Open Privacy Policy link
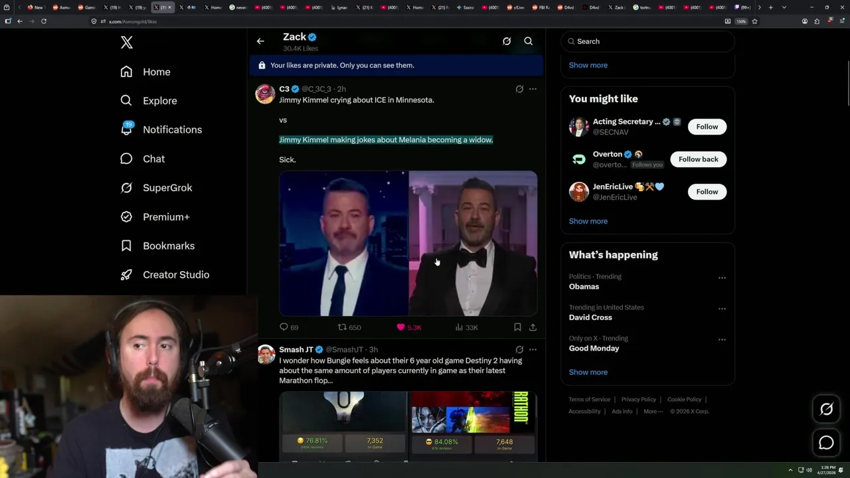 click(638, 400)
